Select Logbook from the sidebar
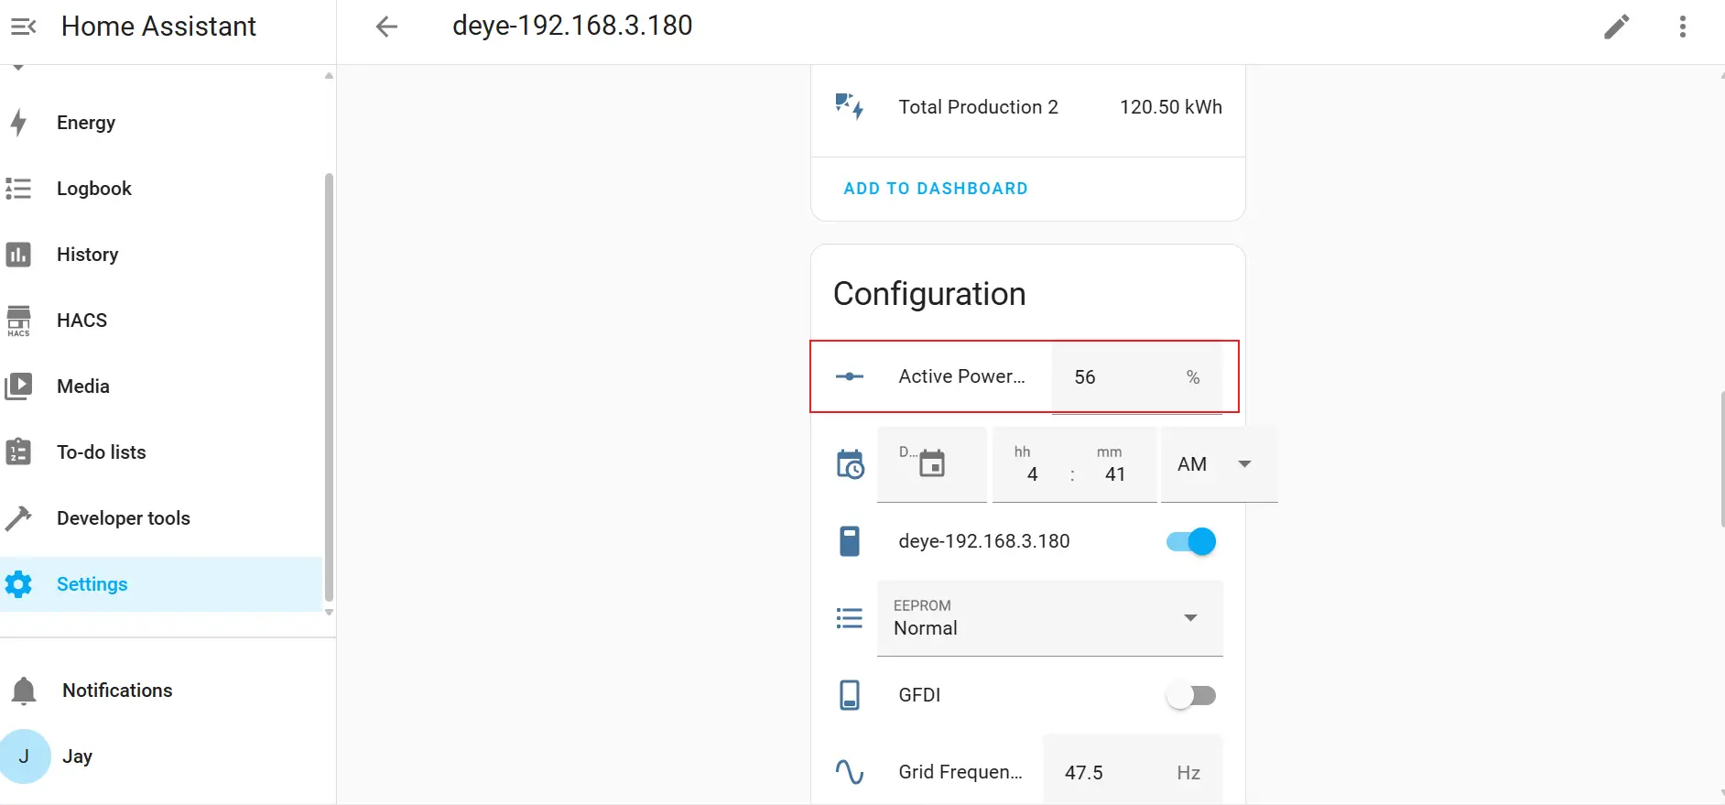 click(x=93, y=189)
